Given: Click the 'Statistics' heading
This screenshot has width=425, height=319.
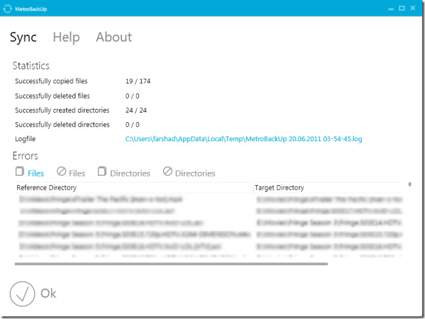Looking at the screenshot, I should (x=31, y=66).
